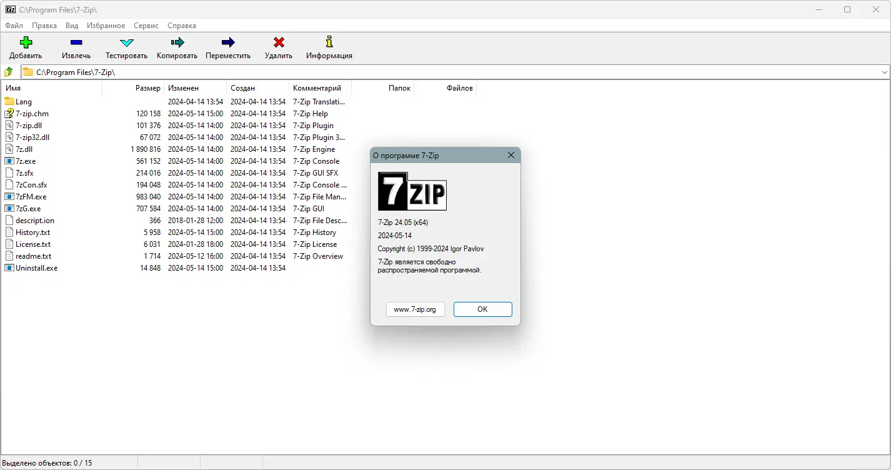
Task: Select the License.txt file name
Action: click(x=33, y=244)
